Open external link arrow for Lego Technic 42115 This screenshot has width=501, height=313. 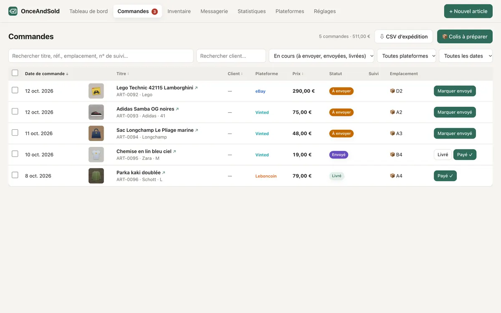pos(196,88)
